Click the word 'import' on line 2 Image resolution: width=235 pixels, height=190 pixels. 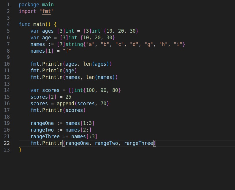[27, 11]
